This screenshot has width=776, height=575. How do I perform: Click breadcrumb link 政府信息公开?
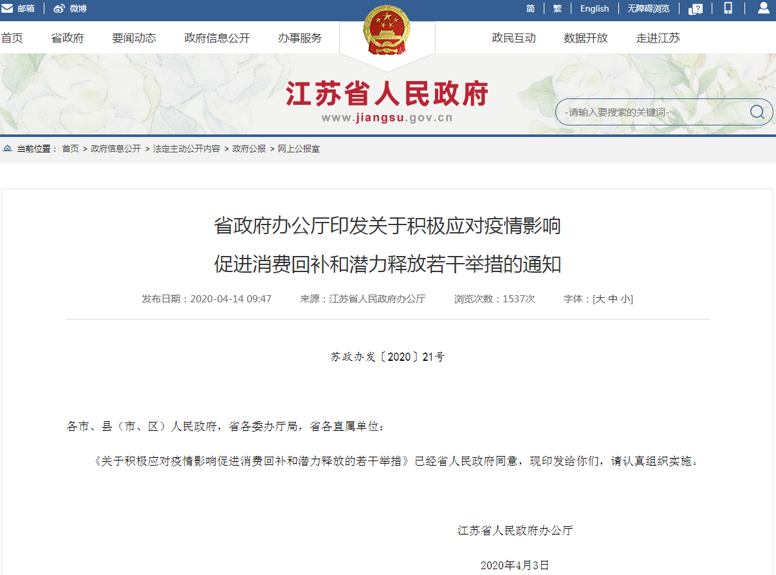click(116, 149)
